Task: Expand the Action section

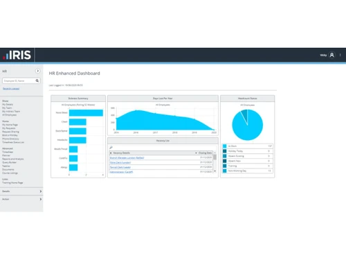Action: click(21, 199)
